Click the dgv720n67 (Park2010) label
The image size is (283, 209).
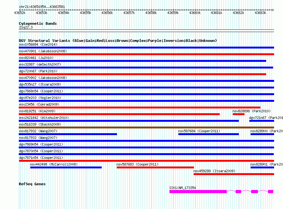click(x=38, y=71)
